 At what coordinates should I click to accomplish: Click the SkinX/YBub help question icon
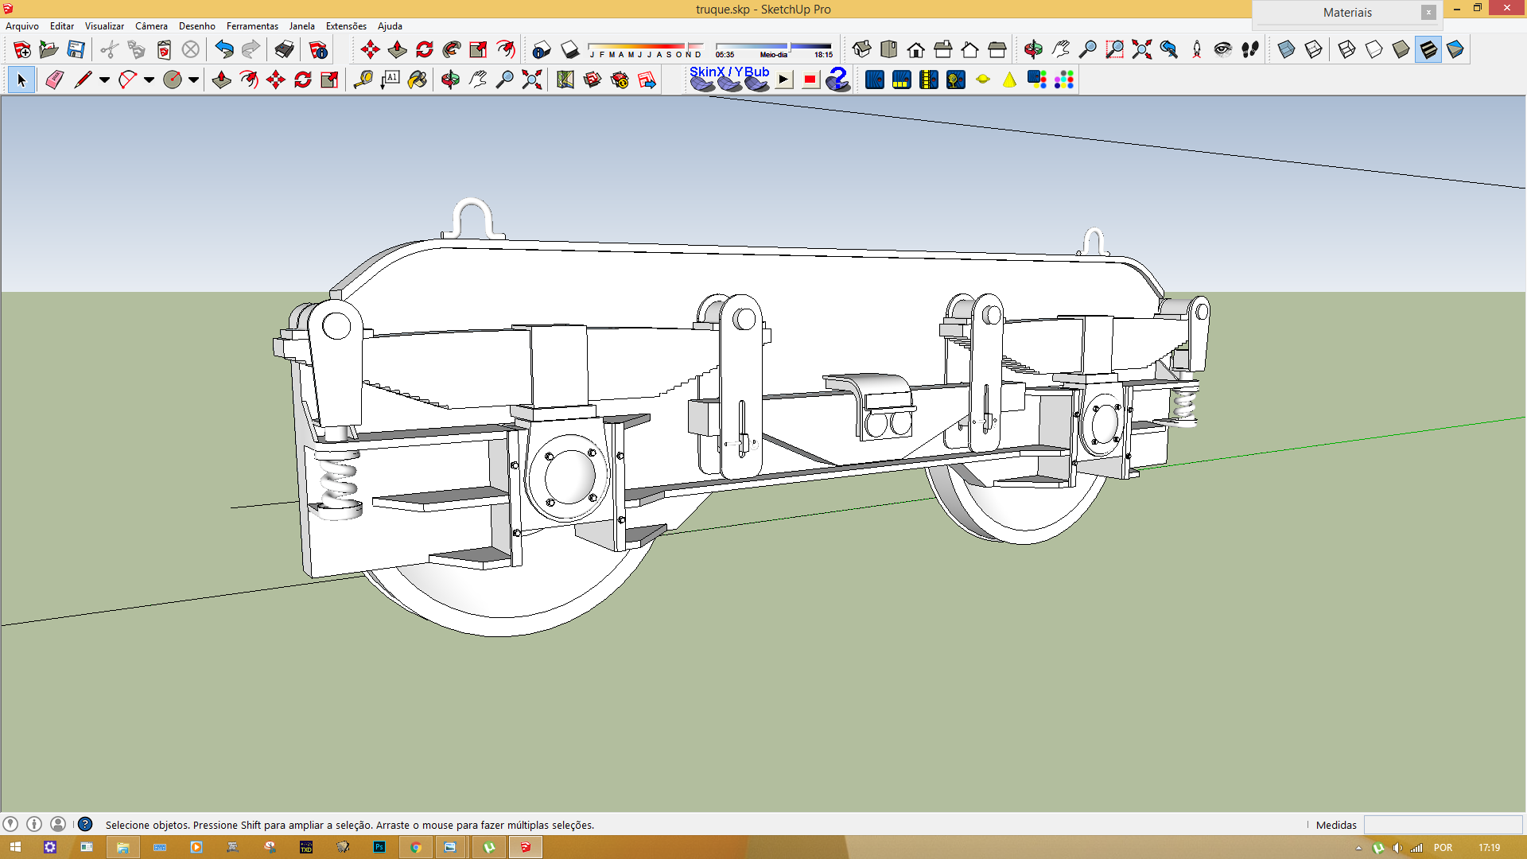click(x=837, y=80)
